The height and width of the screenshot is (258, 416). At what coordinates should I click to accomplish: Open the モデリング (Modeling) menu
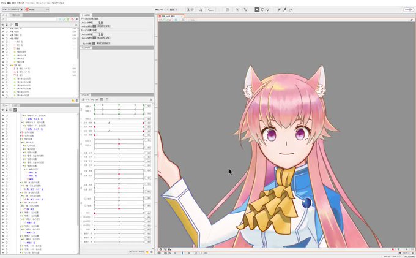tap(20, 3)
